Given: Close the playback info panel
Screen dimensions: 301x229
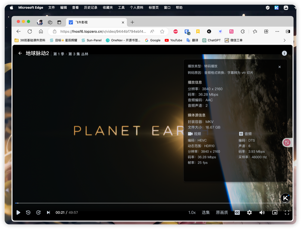Looking at the screenshot, I should pyautogui.click(x=280, y=67).
